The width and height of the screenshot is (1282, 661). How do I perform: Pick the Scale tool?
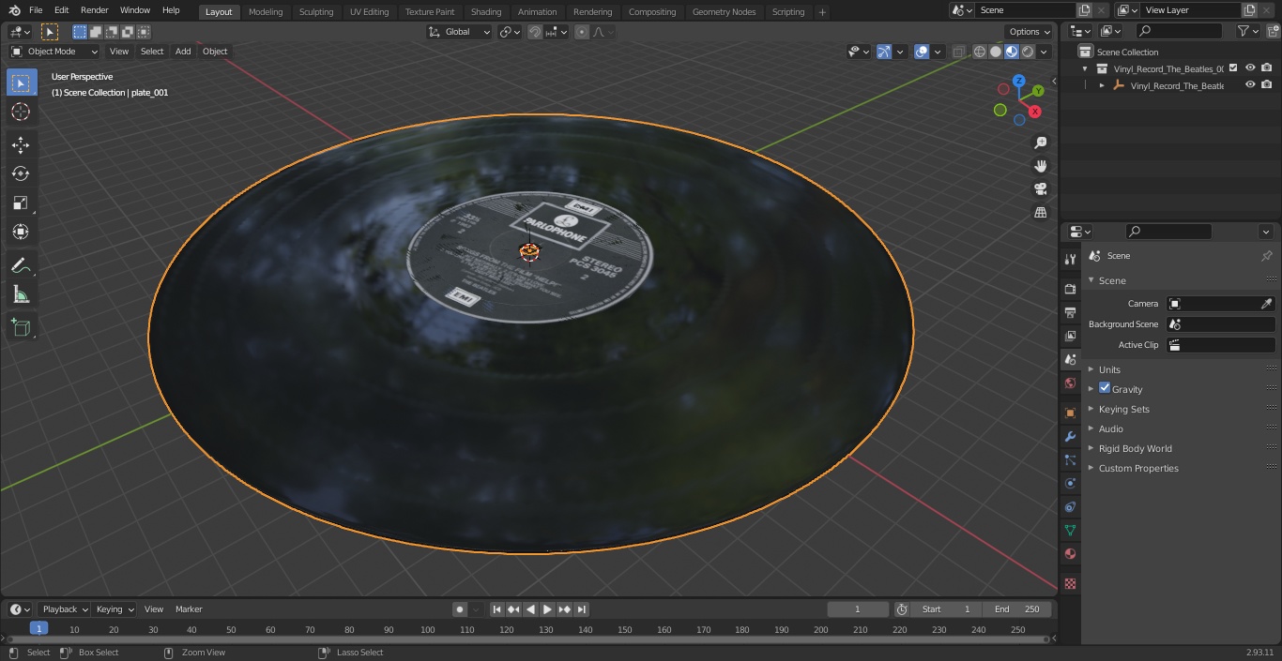pos(21,203)
